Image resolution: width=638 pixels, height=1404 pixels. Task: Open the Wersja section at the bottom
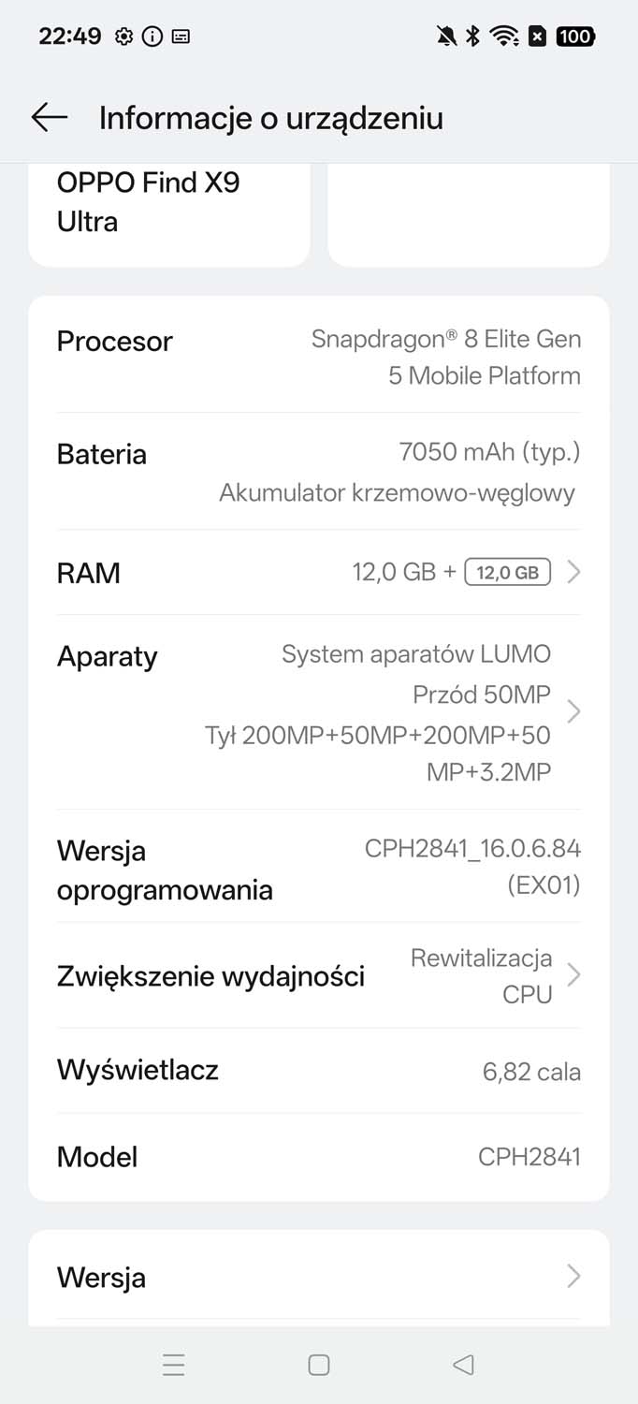click(x=318, y=1277)
